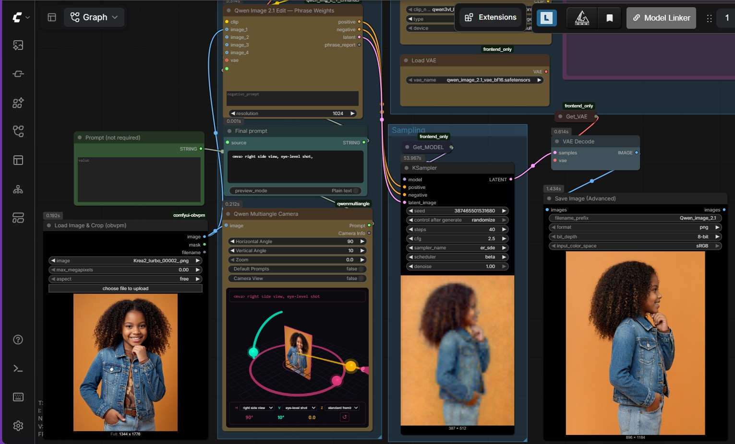Open the model library tree icon

tap(18, 189)
